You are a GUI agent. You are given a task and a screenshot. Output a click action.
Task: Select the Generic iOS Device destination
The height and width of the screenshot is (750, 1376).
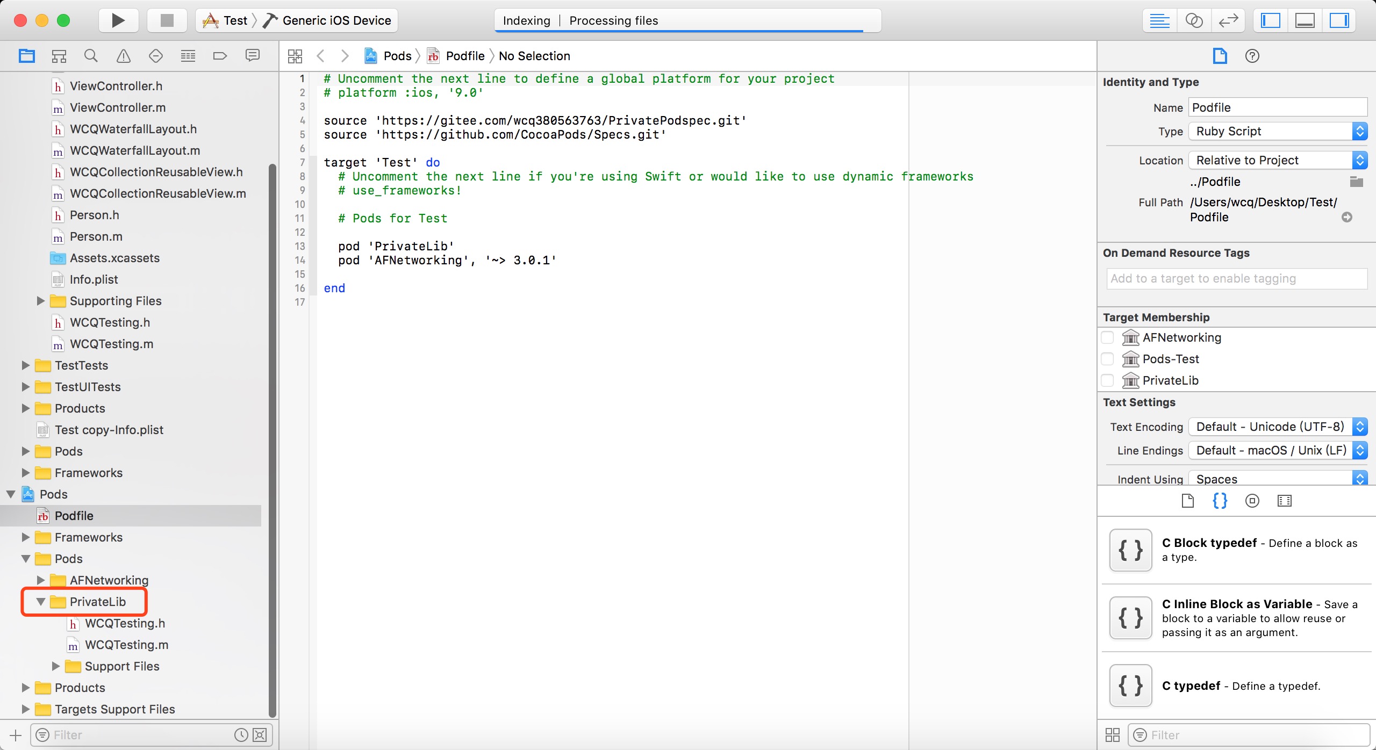click(336, 20)
